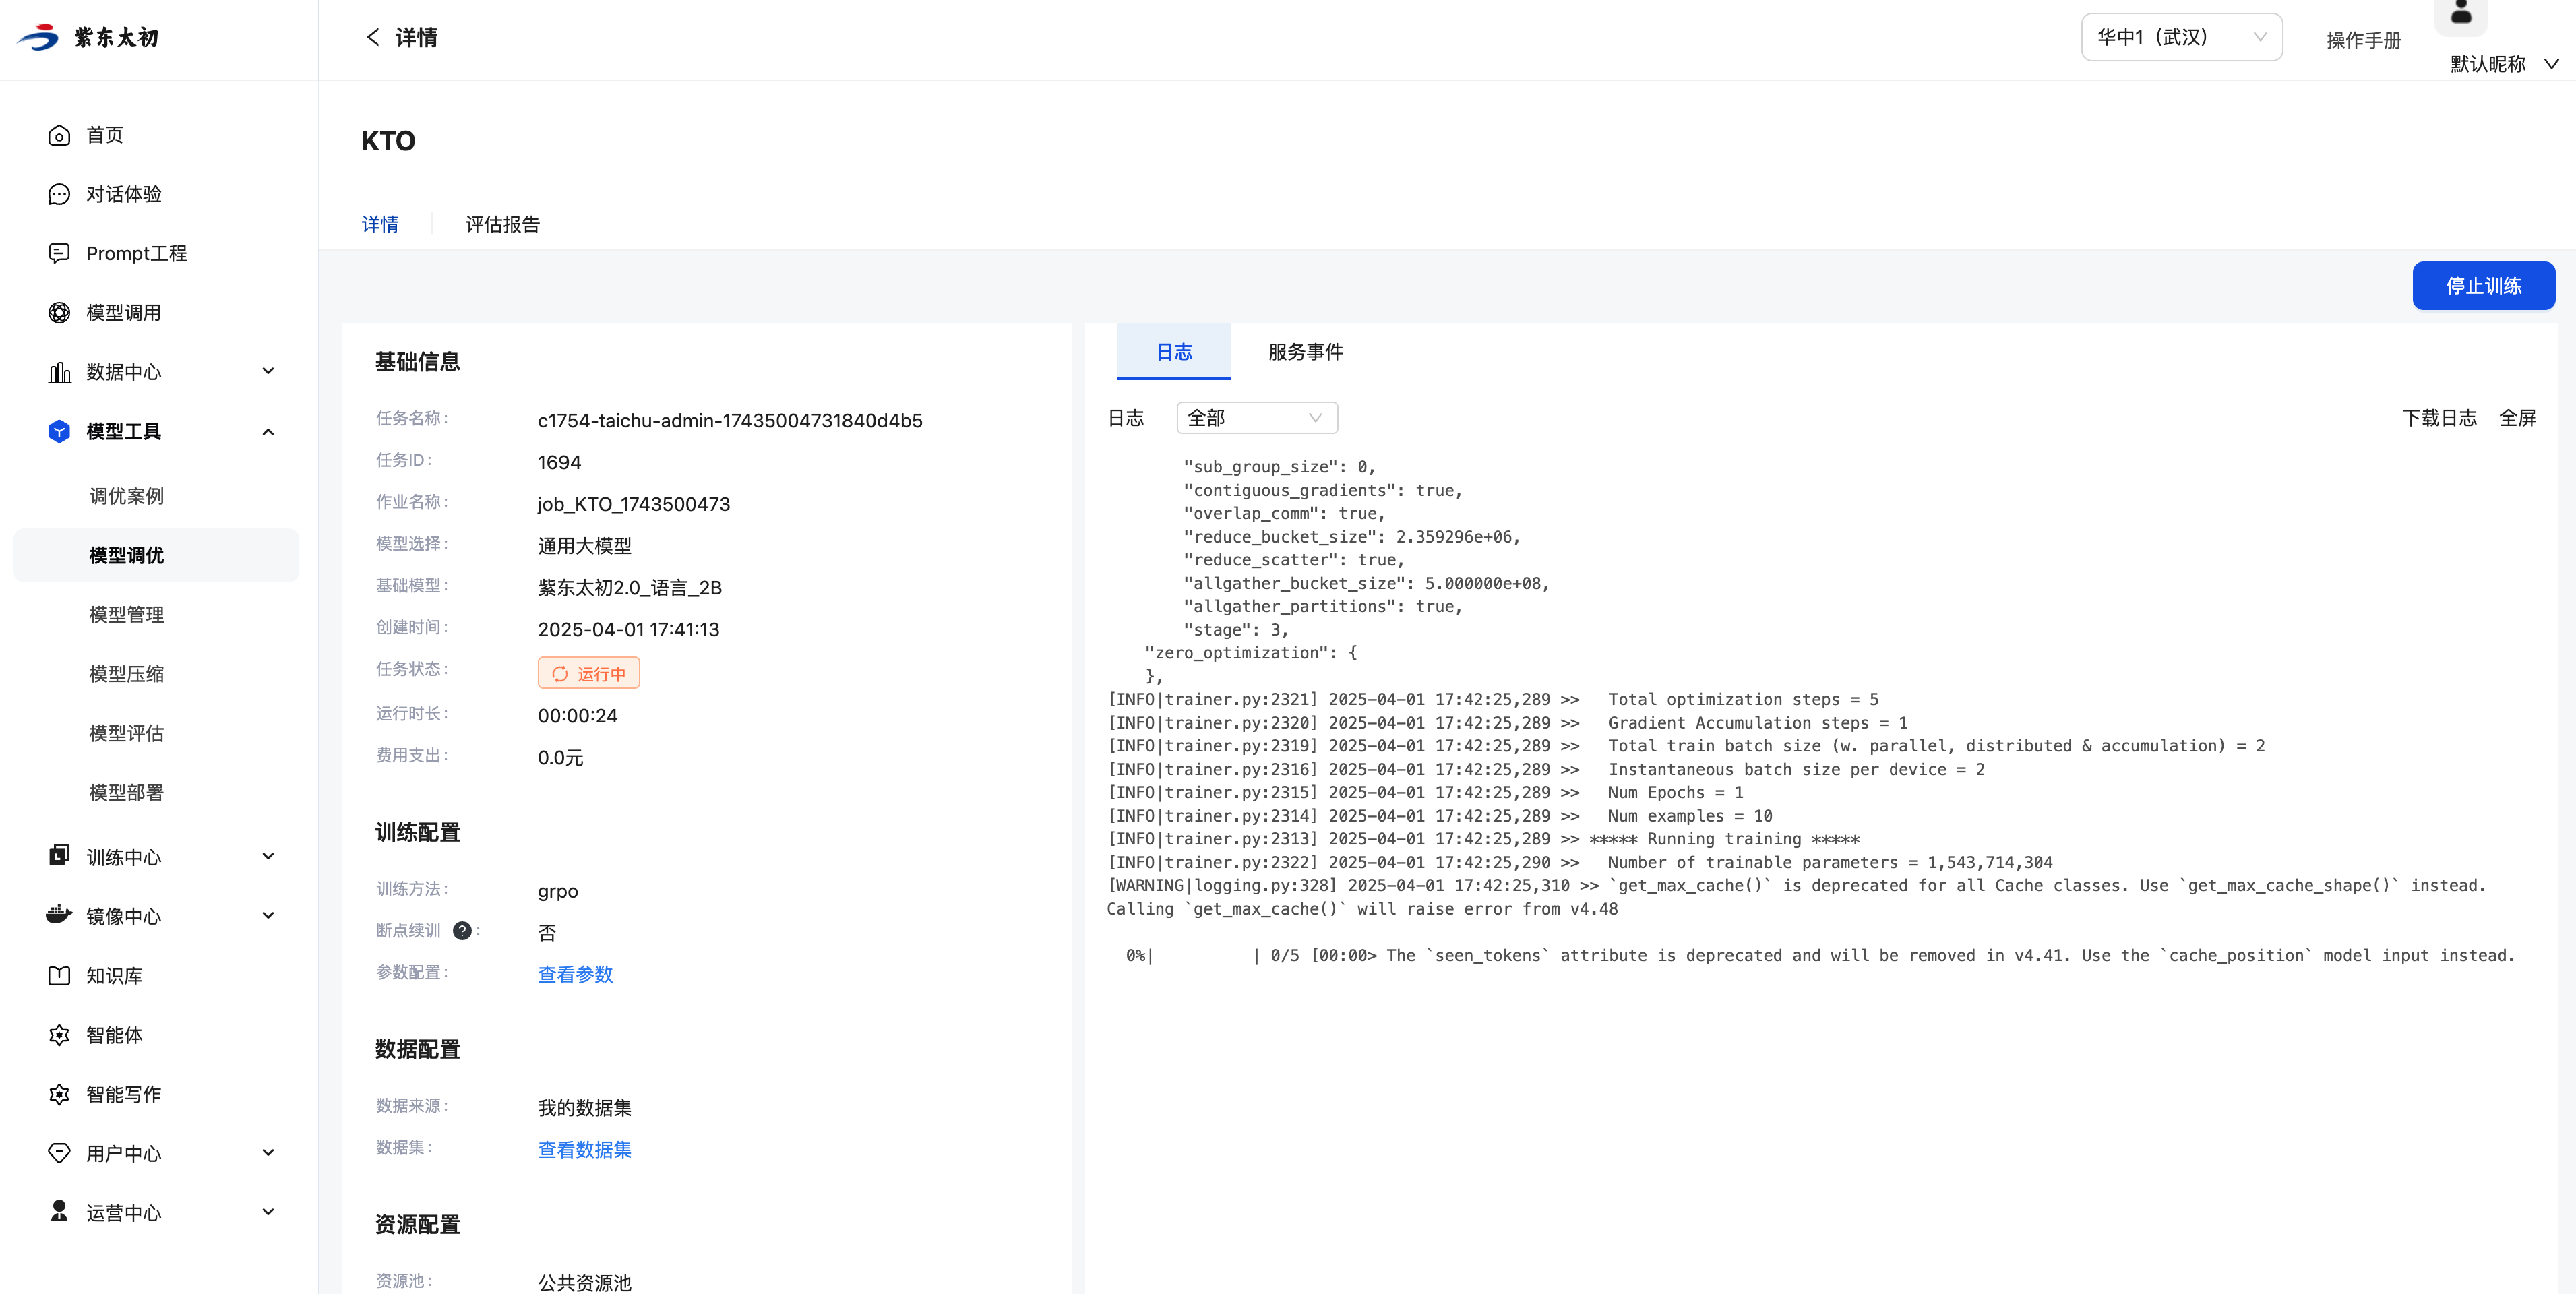Viewport: 2576px width, 1294px height.
Task: Click the 停止训练 button
Action: [2483, 286]
